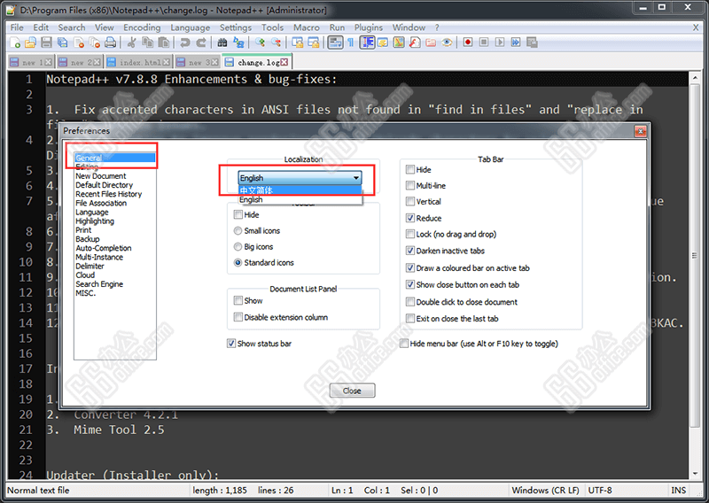Image resolution: width=709 pixels, height=503 pixels.
Task: Click the Save recorded macro icon
Action: 532,43
